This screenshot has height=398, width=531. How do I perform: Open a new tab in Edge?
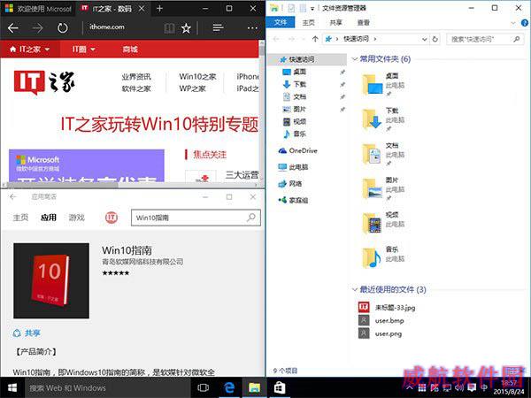point(159,9)
